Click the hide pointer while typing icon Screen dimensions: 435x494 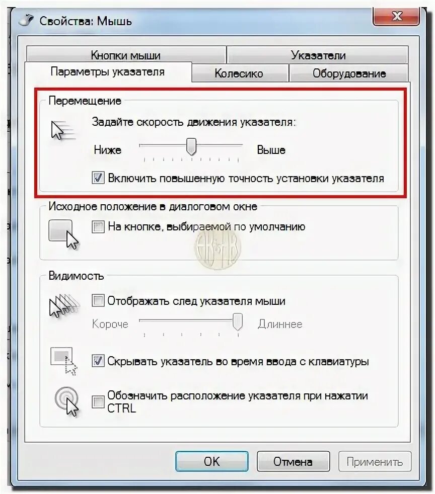click(x=63, y=361)
